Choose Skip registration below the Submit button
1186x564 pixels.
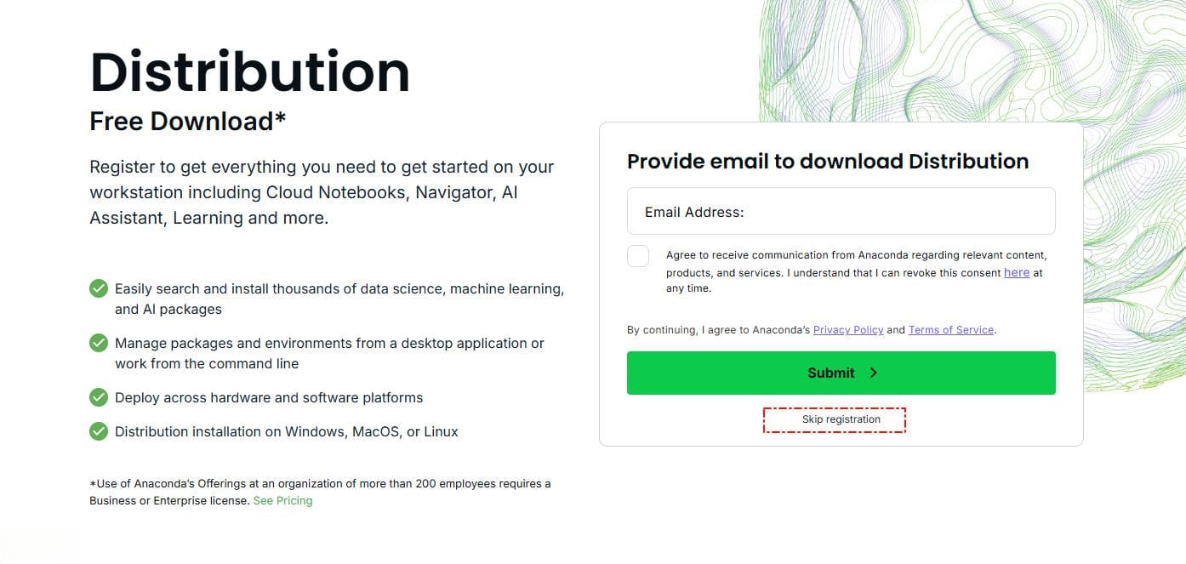tap(841, 419)
